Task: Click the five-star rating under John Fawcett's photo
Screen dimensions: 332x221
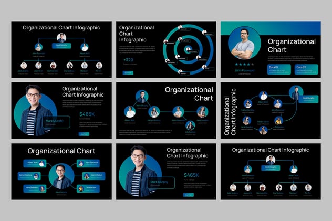Action: (x=244, y=65)
